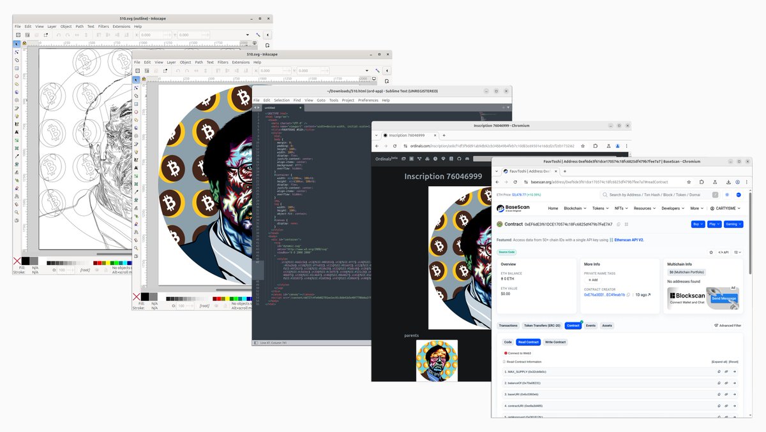Screen dimensions: 766x432
Task: Open the Discord icon on ordinals.com header
Action: 467,158
